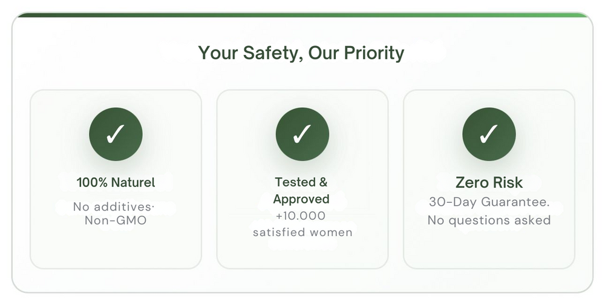Click 'Priority' in the main heading
The width and height of the screenshot is (605, 299).
[x=374, y=53]
